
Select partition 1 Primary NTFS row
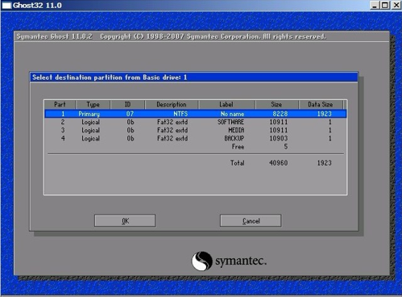click(196, 114)
